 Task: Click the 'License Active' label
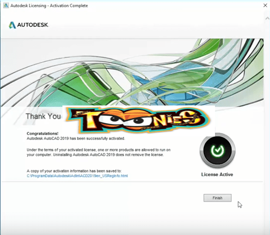coord(217,174)
